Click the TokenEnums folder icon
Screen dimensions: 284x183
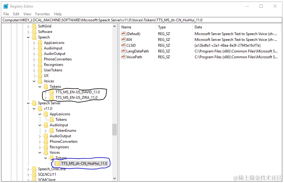(52, 131)
